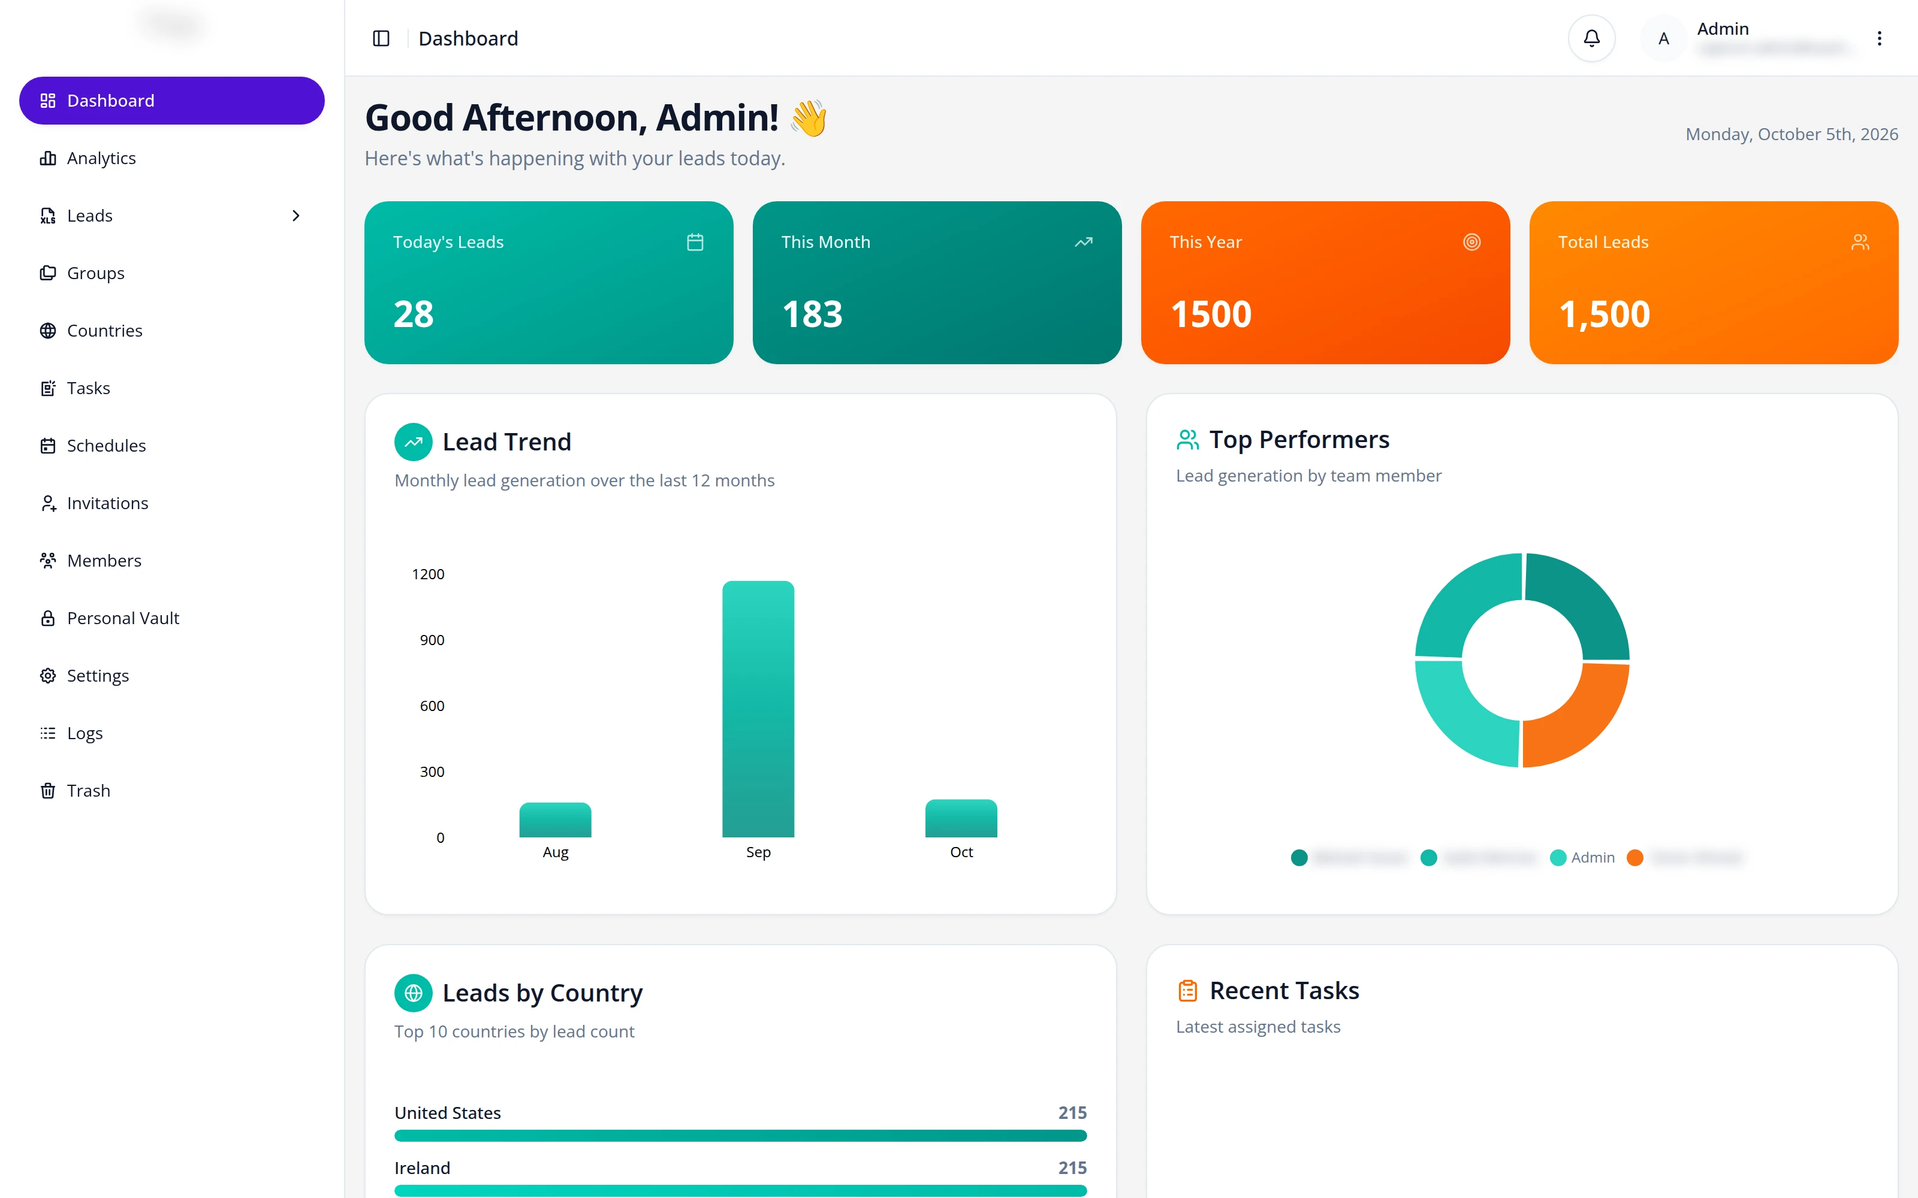Click the Analytics bar chart sidebar icon
The height and width of the screenshot is (1198, 1918).
point(49,159)
